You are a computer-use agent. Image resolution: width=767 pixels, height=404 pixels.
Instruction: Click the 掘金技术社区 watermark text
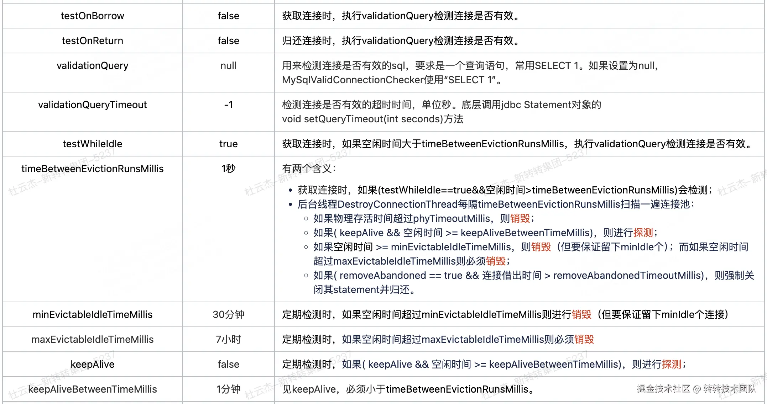tap(663, 389)
